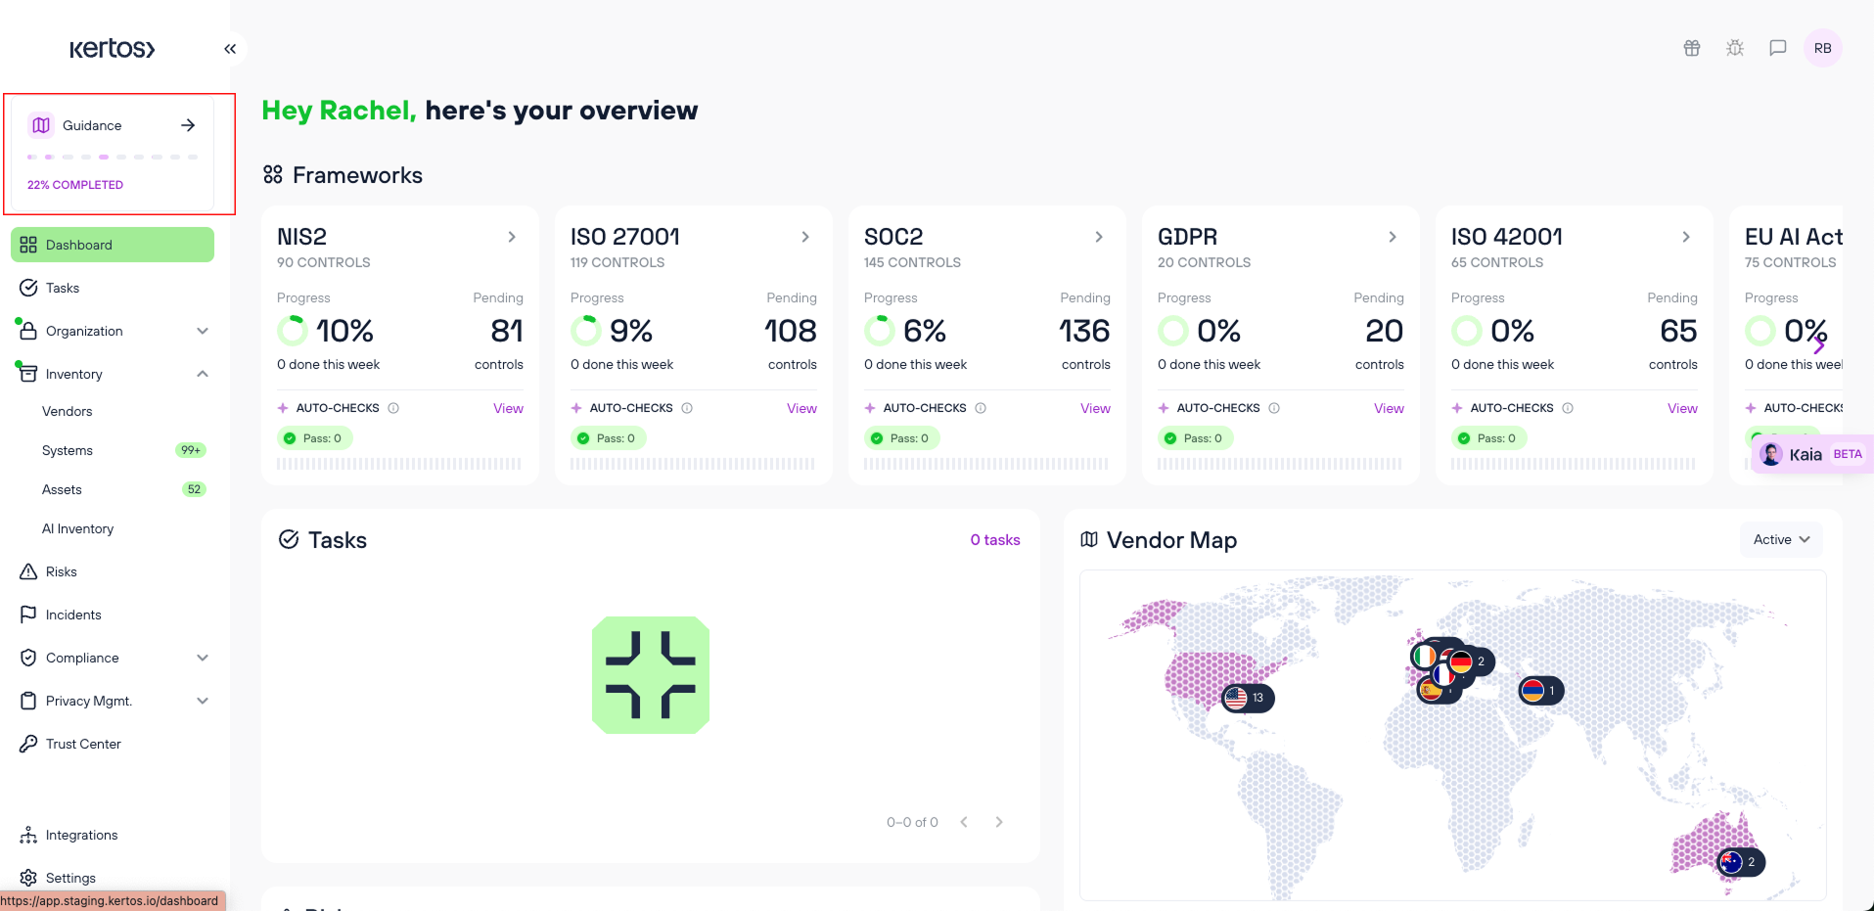Expand the Compliance menu chevron
1874x911 pixels.
pyautogui.click(x=203, y=658)
